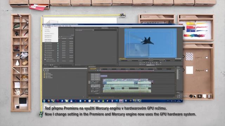Step forward one frame in Program monitor

152,63
